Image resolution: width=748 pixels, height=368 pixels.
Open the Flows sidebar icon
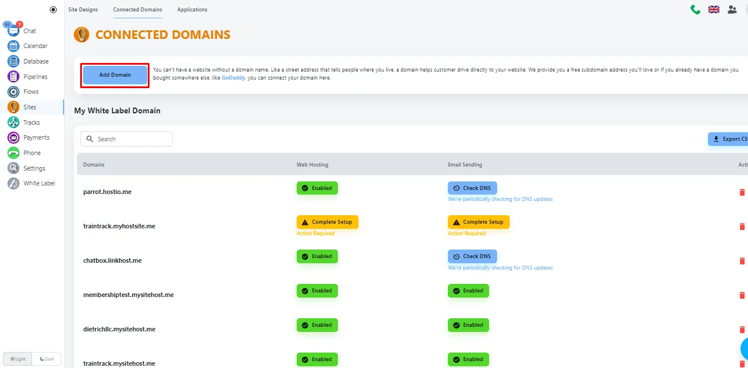pyautogui.click(x=13, y=92)
